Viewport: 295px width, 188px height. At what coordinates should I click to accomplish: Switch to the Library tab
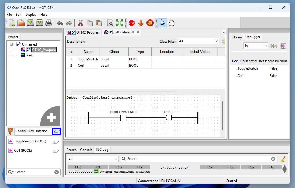point(236,37)
